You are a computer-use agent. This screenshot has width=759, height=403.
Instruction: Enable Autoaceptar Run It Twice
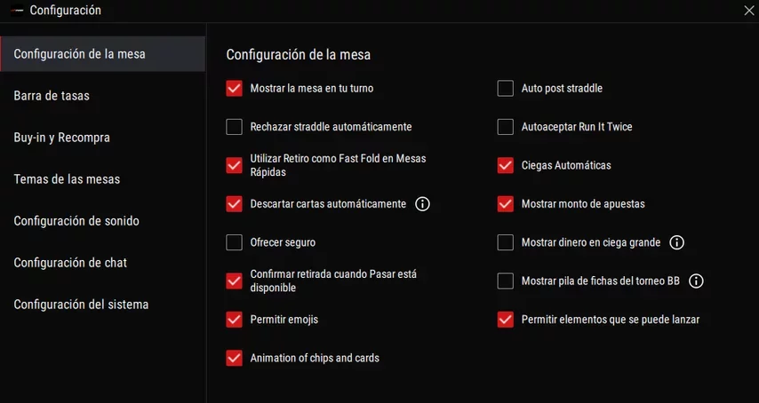pyautogui.click(x=506, y=127)
